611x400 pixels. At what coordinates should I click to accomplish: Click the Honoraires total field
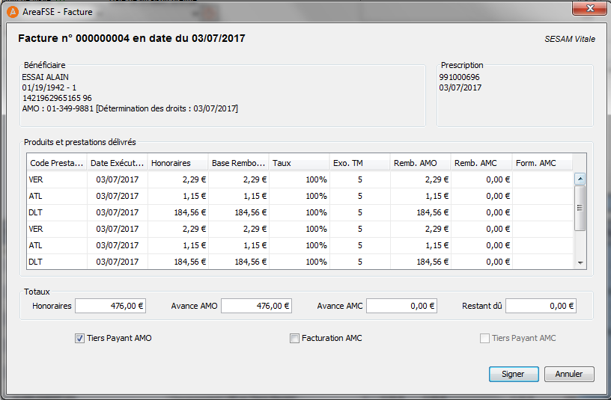click(x=111, y=306)
